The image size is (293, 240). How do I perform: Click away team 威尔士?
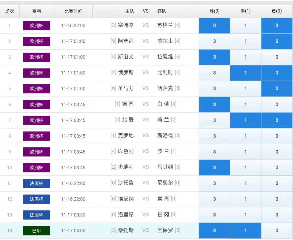165,41
